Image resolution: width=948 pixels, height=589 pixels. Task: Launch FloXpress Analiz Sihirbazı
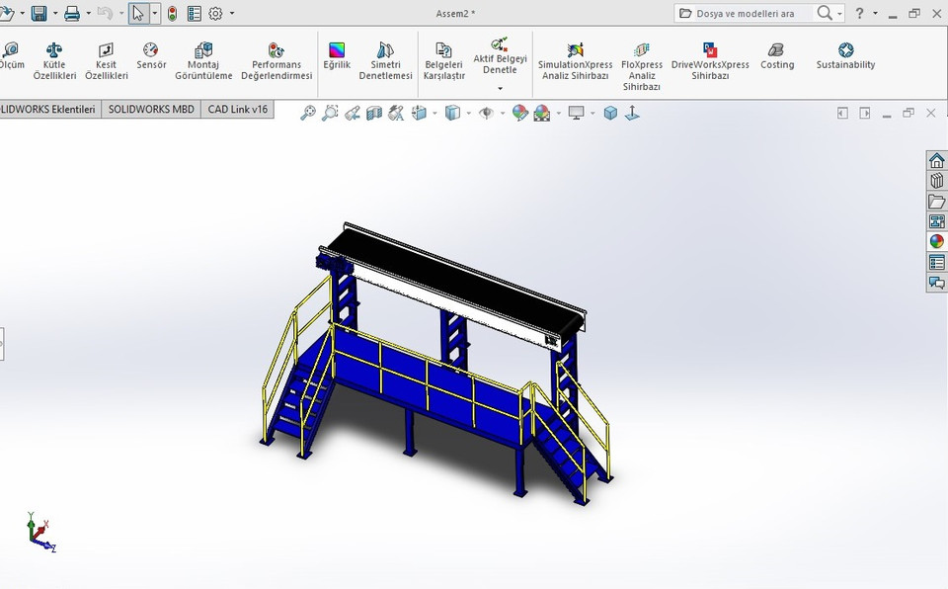pos(642,66)
